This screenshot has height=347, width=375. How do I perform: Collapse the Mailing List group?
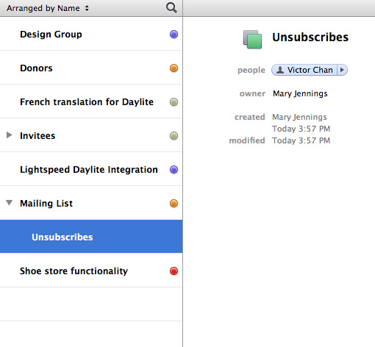coord(10,203)
